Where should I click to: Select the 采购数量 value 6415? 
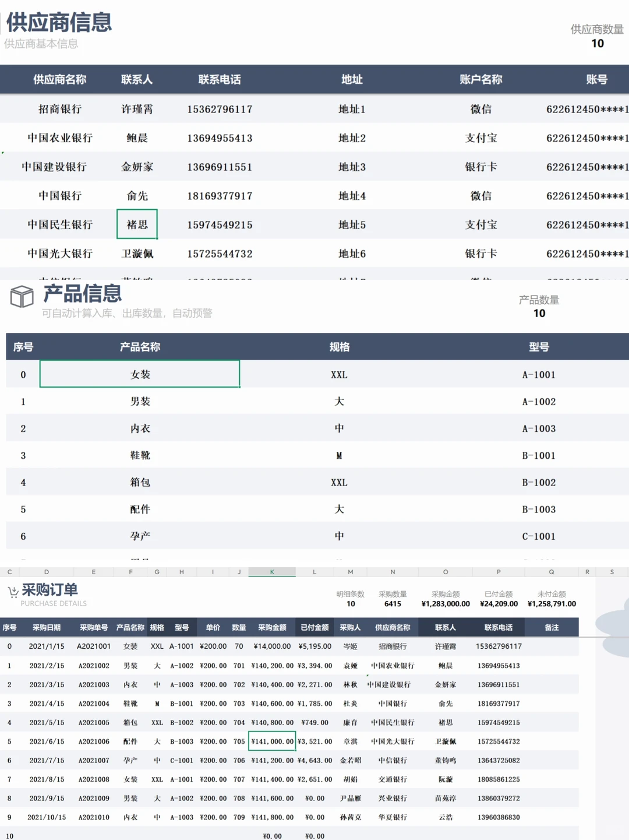(x=393, y=604)
